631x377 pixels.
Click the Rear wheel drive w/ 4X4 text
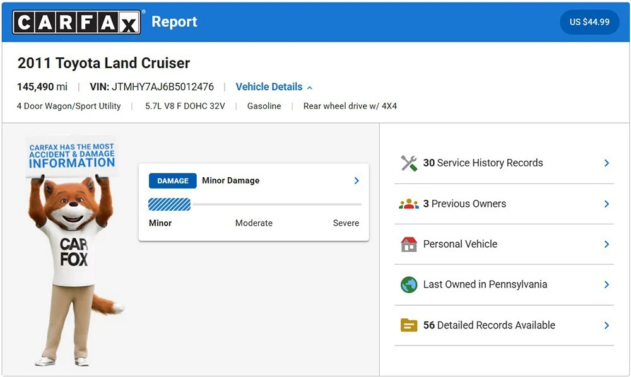(x=350, y=106)
